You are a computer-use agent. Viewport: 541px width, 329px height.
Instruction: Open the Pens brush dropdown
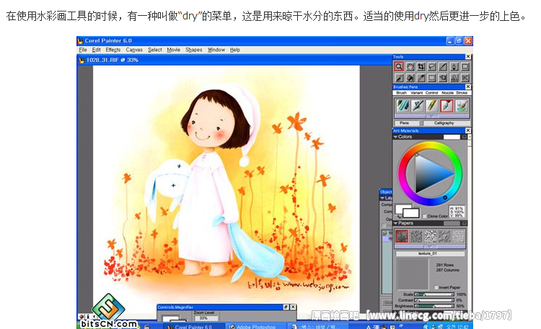tap(408, 123)
